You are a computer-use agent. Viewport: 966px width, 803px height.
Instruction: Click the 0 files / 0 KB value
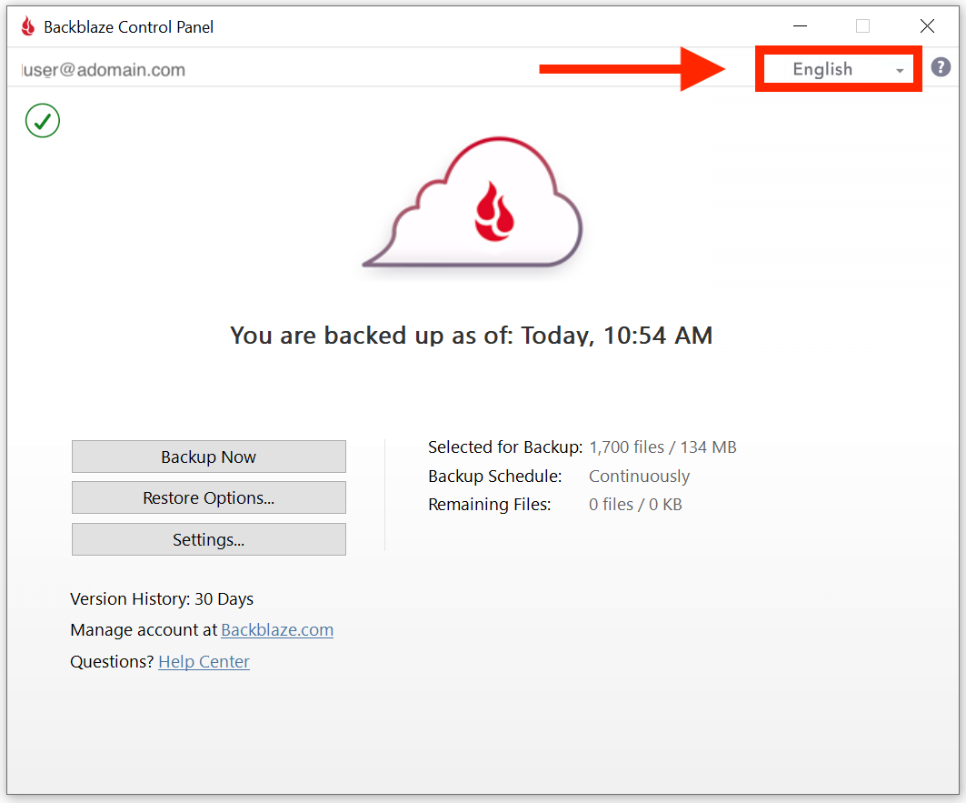click(635, 505)
